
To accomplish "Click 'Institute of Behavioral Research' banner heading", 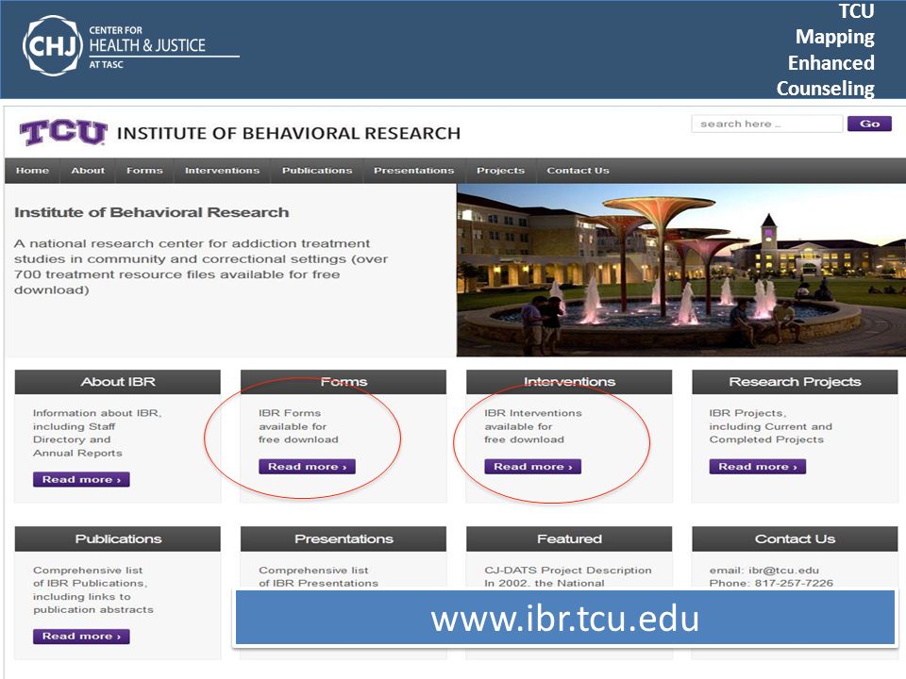I will (151, 212).
